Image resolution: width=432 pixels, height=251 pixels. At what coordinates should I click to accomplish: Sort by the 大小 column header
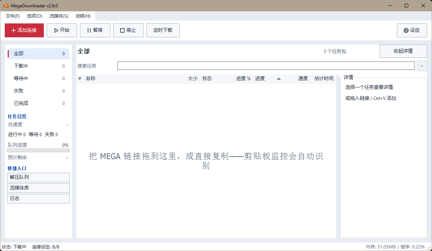[192, 78]
